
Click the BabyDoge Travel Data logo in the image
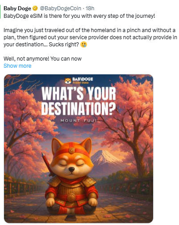[79, 80]
